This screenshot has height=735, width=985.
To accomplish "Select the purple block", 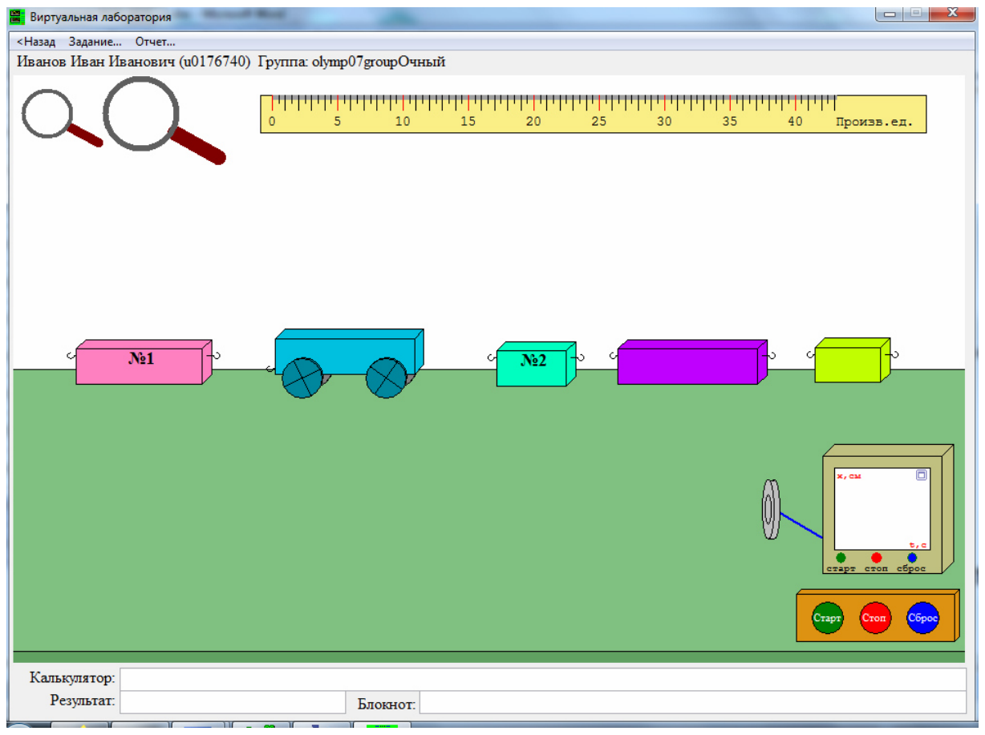I will 692,362.
